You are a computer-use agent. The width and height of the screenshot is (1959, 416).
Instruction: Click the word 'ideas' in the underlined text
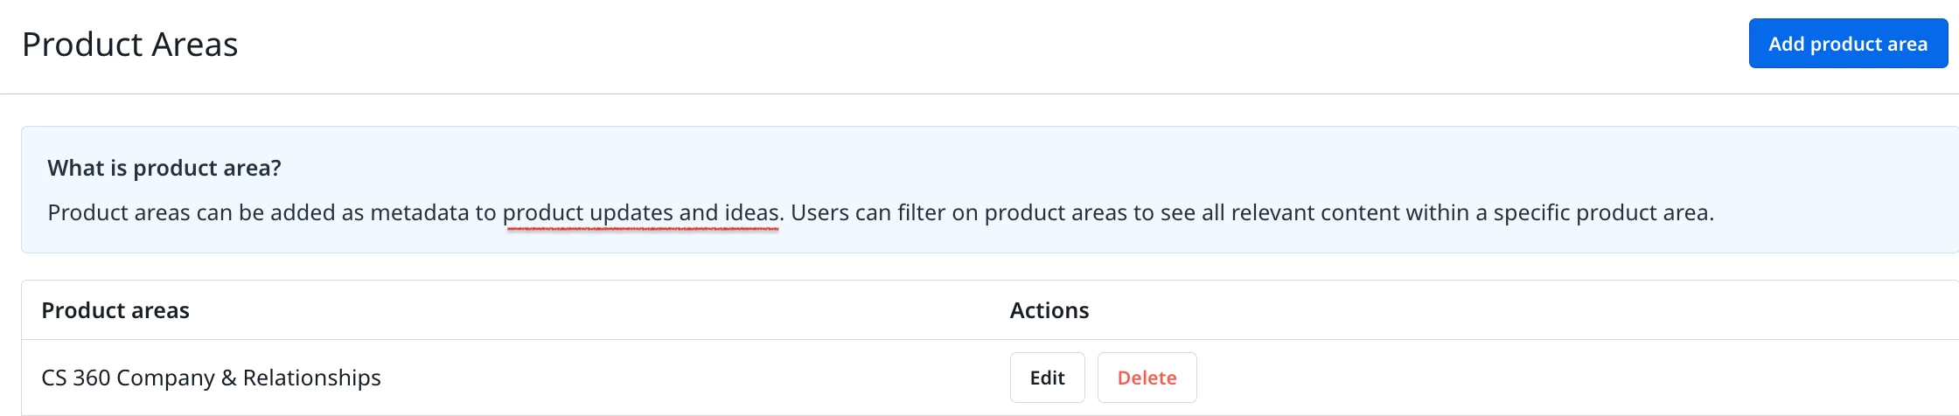pyautogui.click(x=751, y=212)
